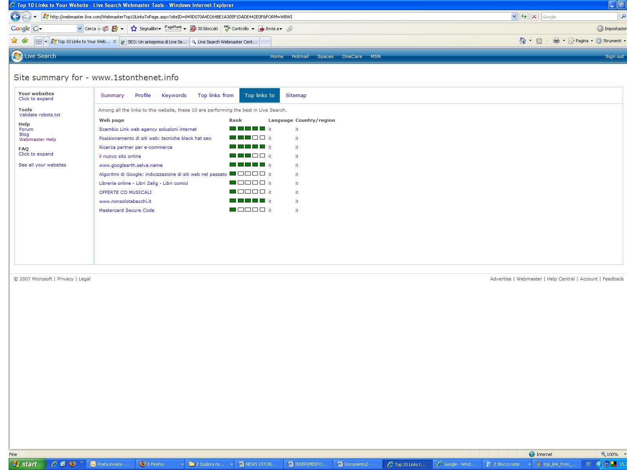Viewport: 627px width, 470px height.
Task: Open the address bar history dropdown
Action: point(514,16)
